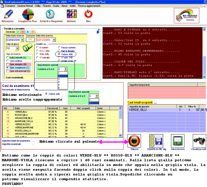Switch to the blue C tab
The width and height of the screenshot is (207, 187).
coord(28,32)
